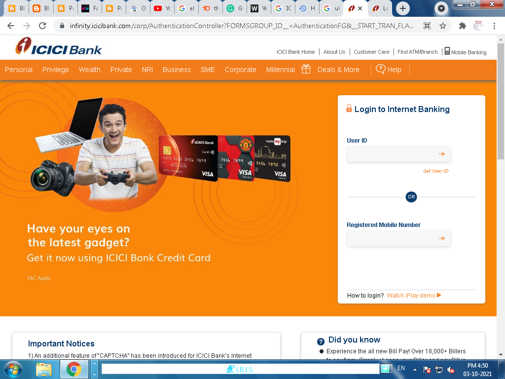Click the iPlay demo play arrow
Viewport: 505px width, 379px height.
pos(439,295)
